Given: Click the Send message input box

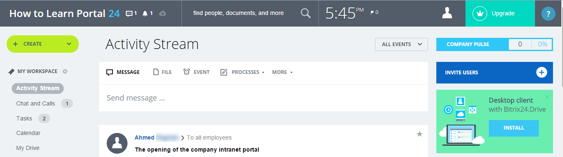Looking at the screenshot, I should pyautogui.click(x=263, y=98).
